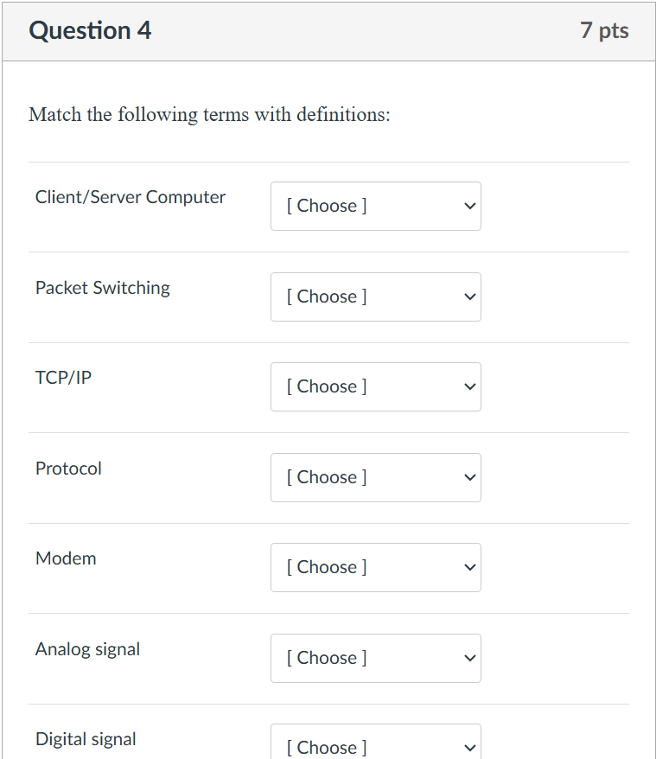Select the term label Modem

click(x=66, y=558)
